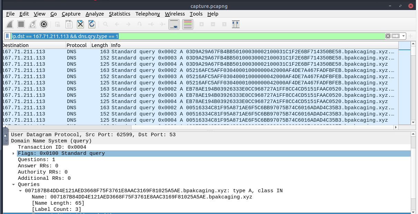Viewport: 418px width, 214px height.
Task: Click the display filter bookmark icon
Action: [7, 36]
